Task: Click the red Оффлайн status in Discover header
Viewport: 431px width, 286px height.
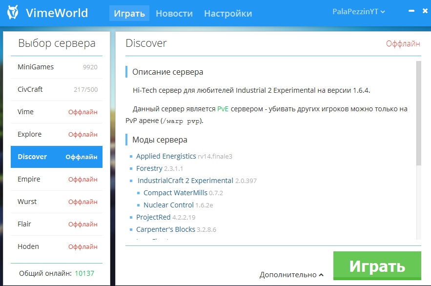Action: pos(403,44)
